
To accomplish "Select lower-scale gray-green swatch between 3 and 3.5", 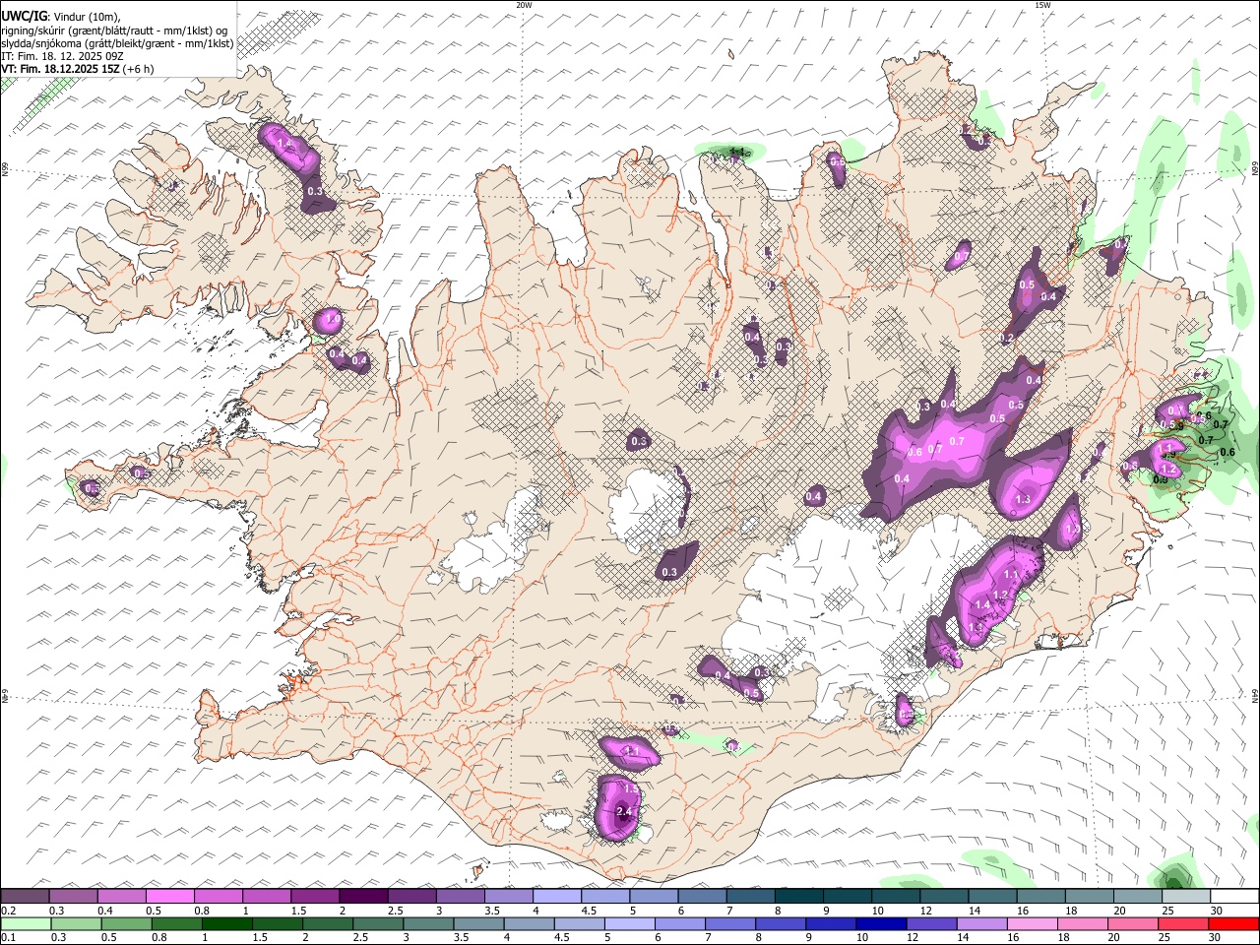I will tap(429, 923).
